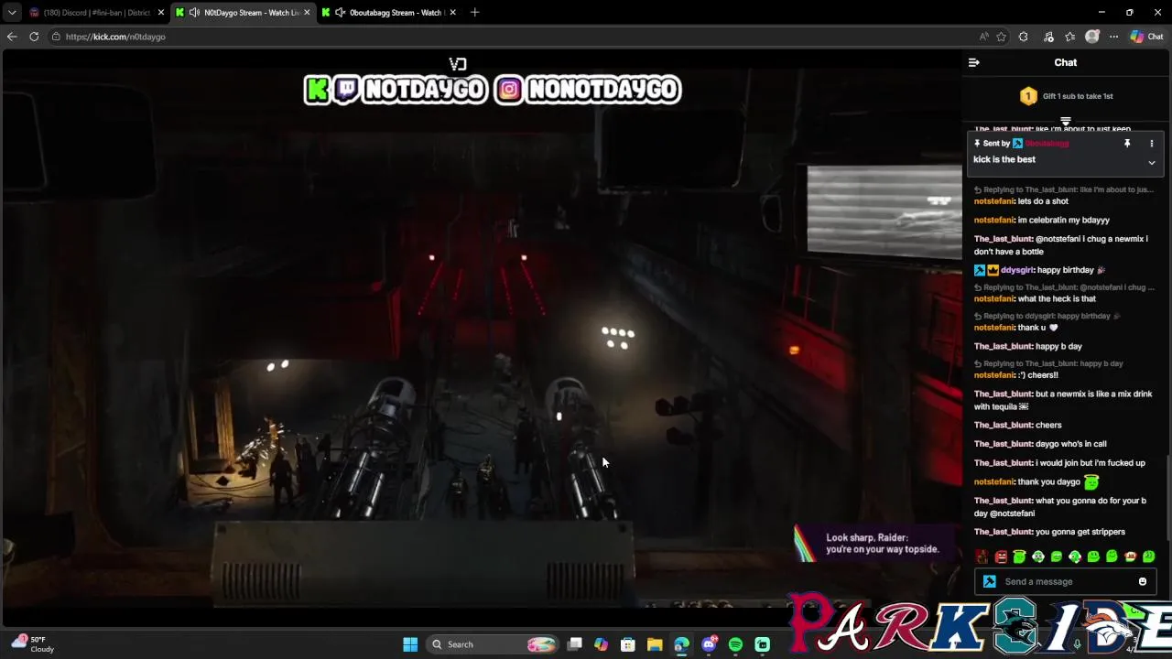The height and width of the screenshot is (659, 1172).
Task: Pick the last green blob quick emote
Action: click(1148, 556)
